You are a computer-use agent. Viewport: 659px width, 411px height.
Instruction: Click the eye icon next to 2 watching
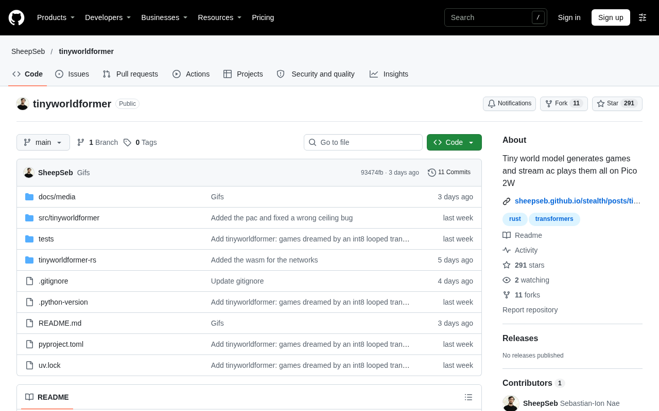pyautogui.click(x=507, y=280)
